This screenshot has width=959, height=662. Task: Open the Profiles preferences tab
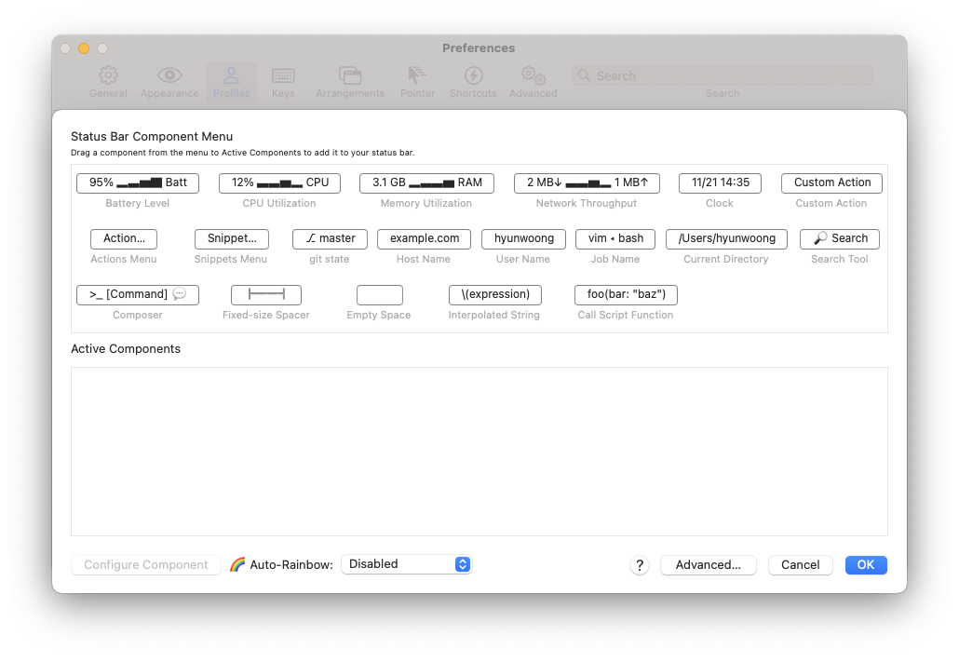click(231, 83)
